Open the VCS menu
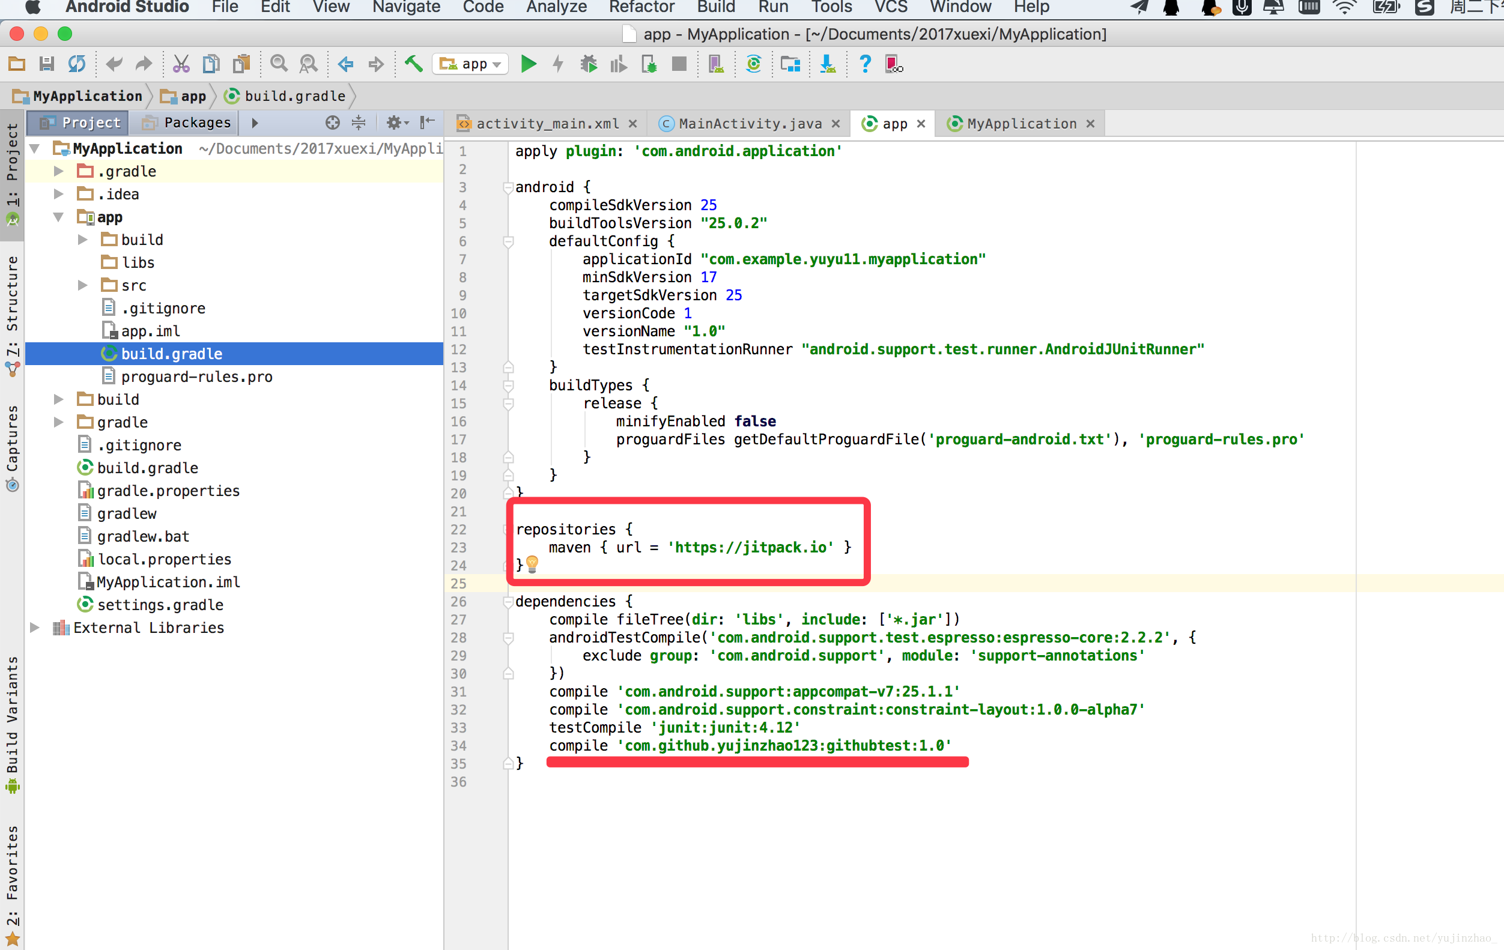Screen dimensions: 1504x950 pyautogui.click(x=890, y=7)
